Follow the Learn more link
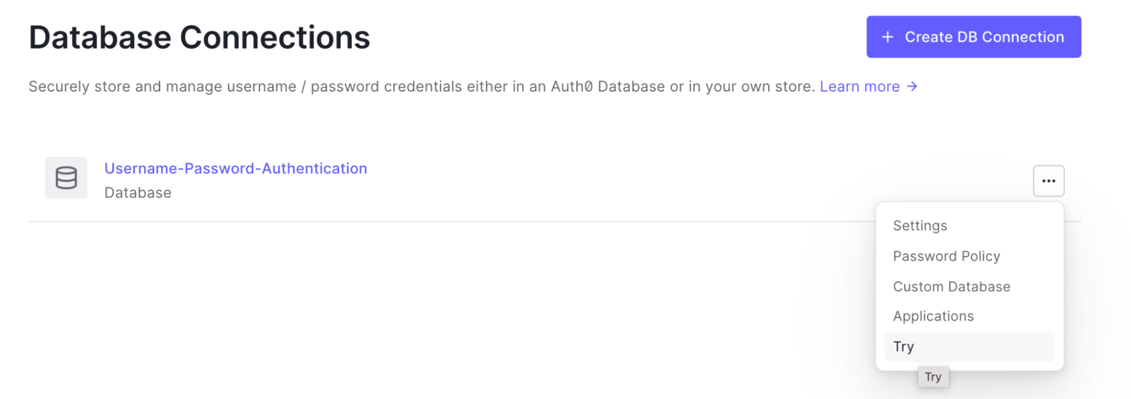 pyautogui.click(x=859, y=86)
